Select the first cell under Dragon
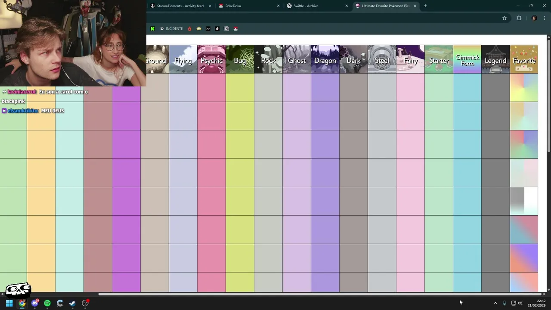Viewport: 551px width, 310px height. [x=325, y=88]
